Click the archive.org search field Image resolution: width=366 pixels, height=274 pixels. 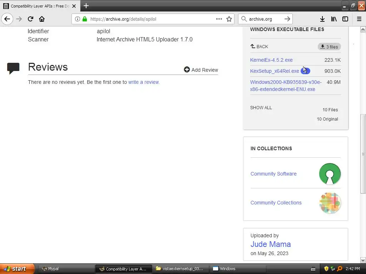coord(266,19)
